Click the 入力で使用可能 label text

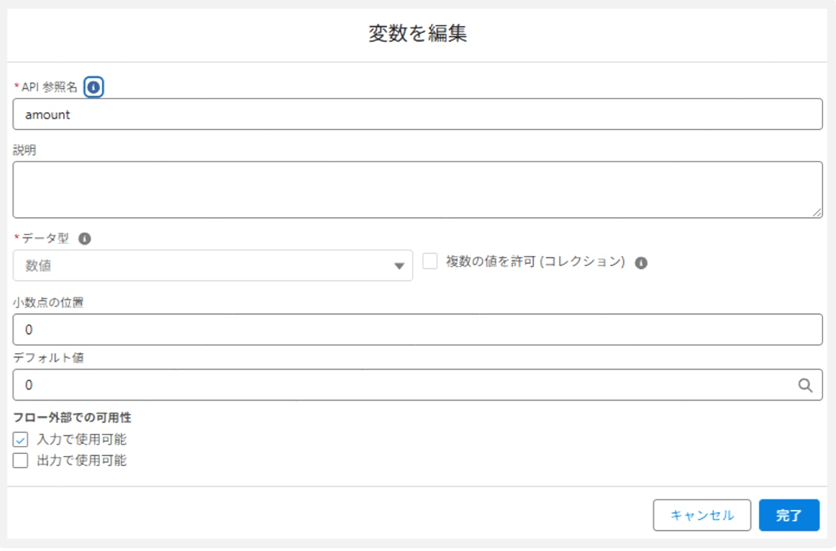click(x=81, y=440)
